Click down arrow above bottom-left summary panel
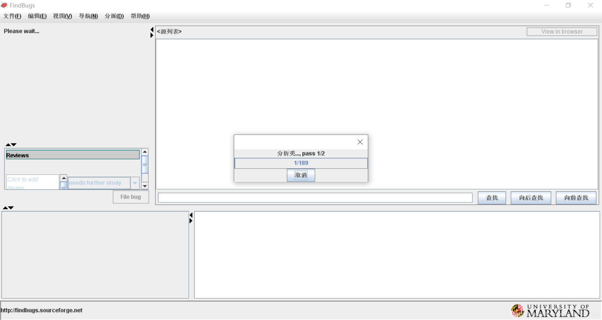Viewport: 602px width, 320px height. pyautogui.click(x=11, y=208)
